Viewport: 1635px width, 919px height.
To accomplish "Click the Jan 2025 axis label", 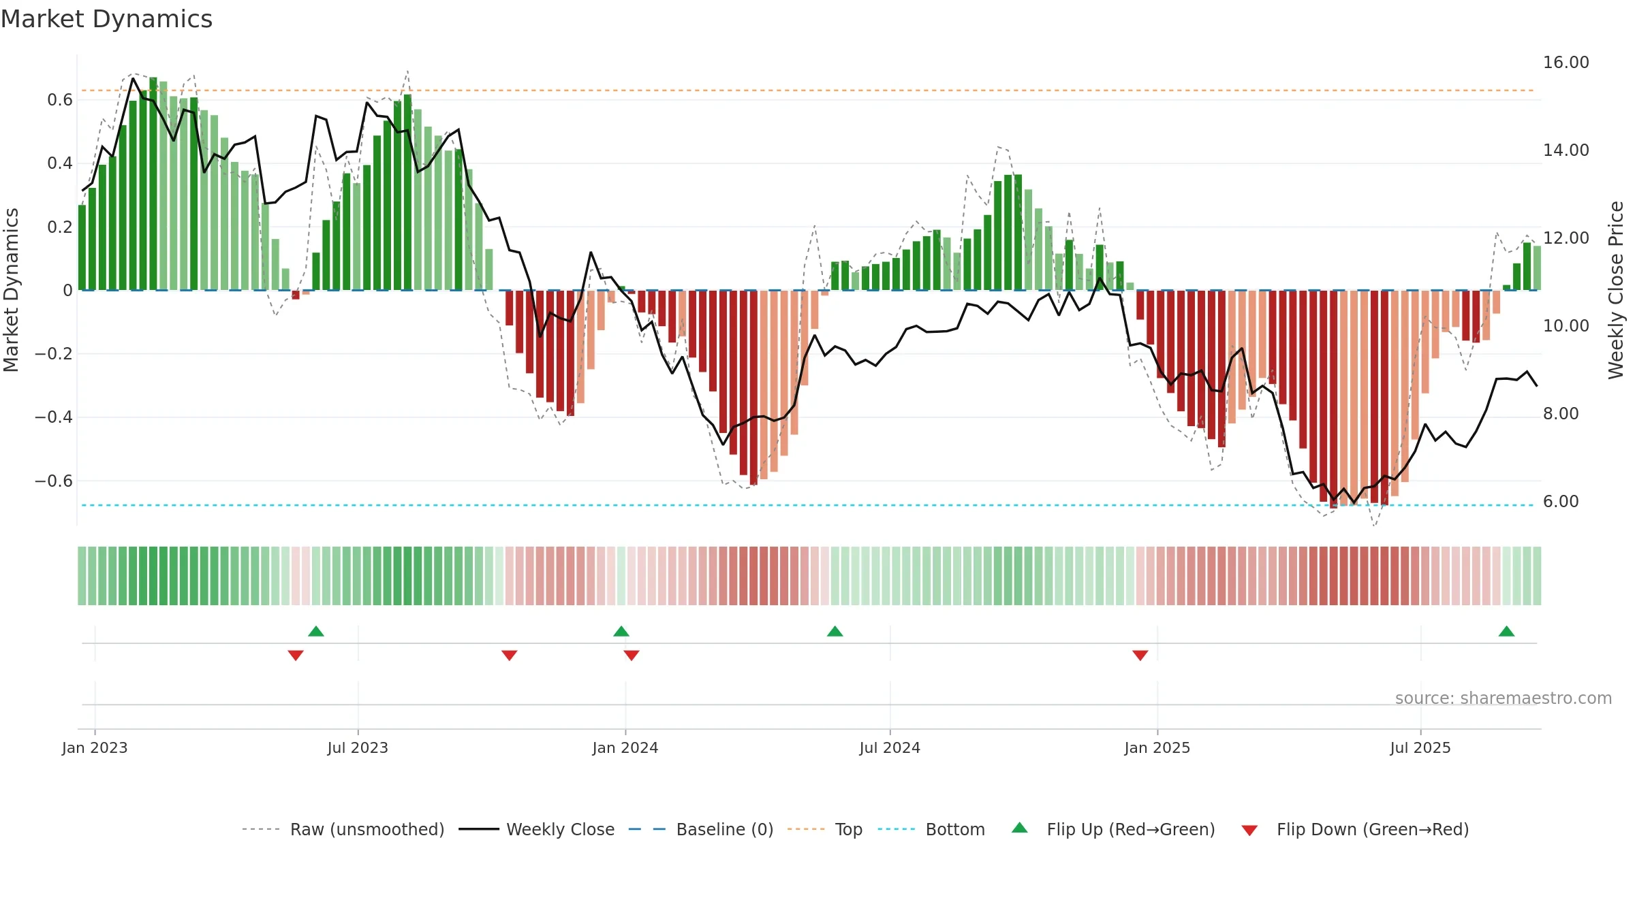I will (1157, 747).
